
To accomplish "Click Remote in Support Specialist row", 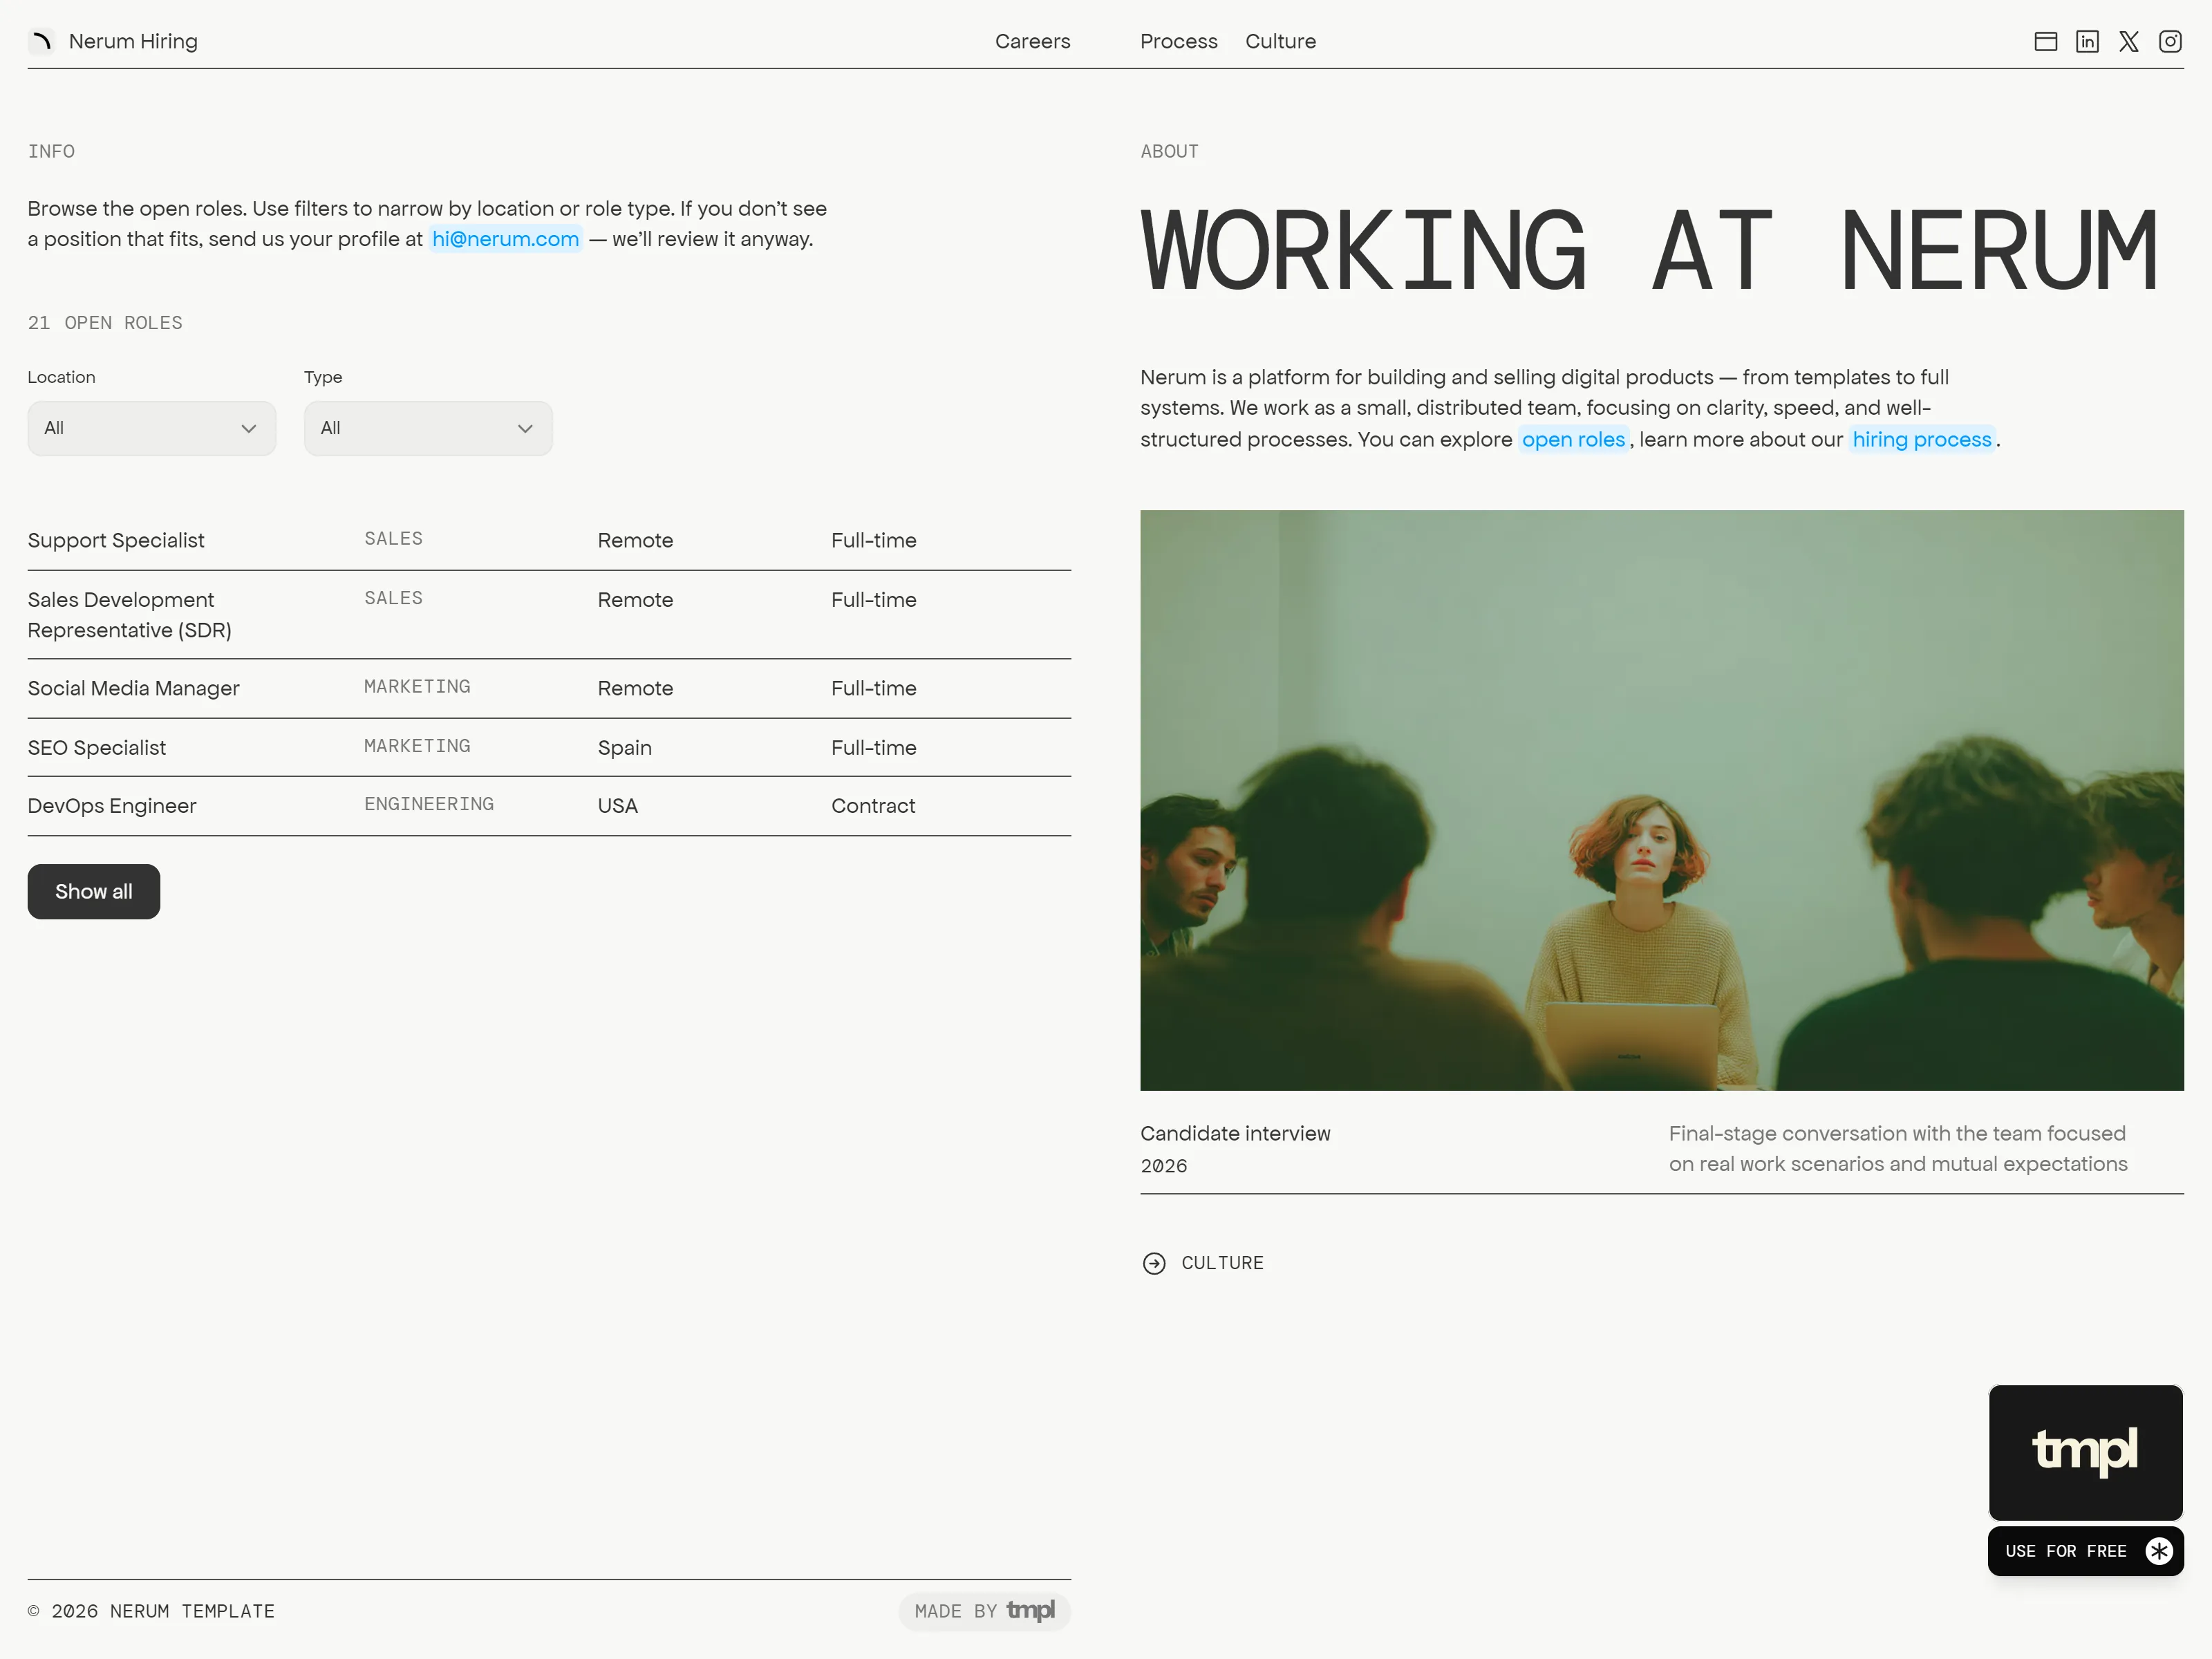I will click(635, 540).
